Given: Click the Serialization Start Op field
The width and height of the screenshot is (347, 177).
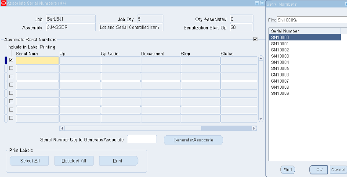Looking at the screenshot, I should tap(242, 27).
